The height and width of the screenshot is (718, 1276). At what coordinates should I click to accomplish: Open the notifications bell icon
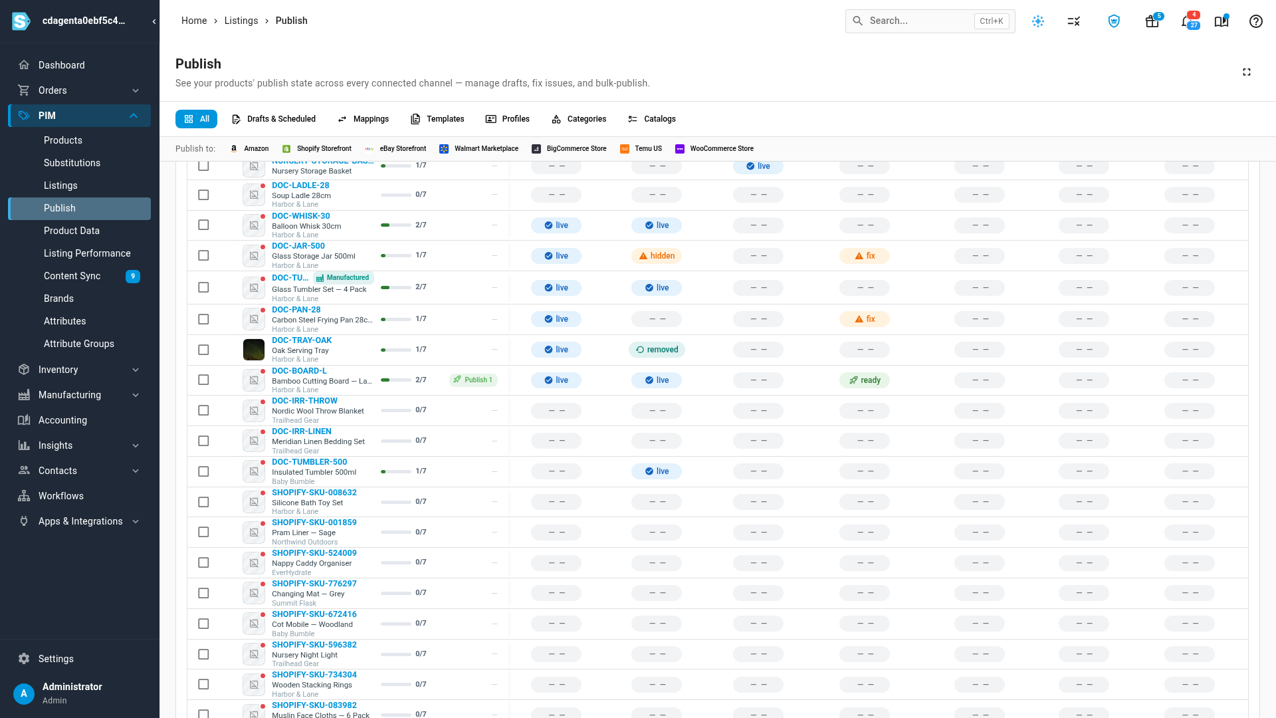pos(1186,21)
